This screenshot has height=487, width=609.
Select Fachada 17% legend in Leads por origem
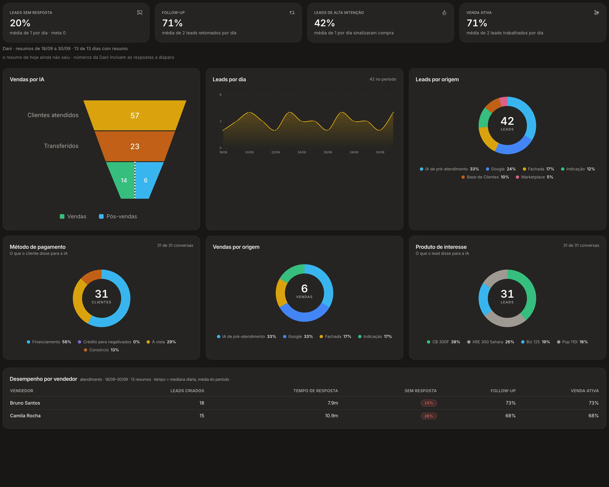coord(538,169)
